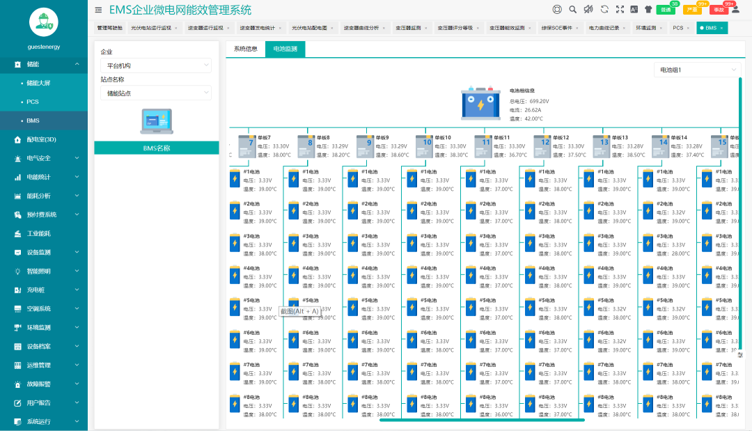Click the search magnifier icon in the header
This screenshot has height=431, width=752.
[x=573, y=10]
